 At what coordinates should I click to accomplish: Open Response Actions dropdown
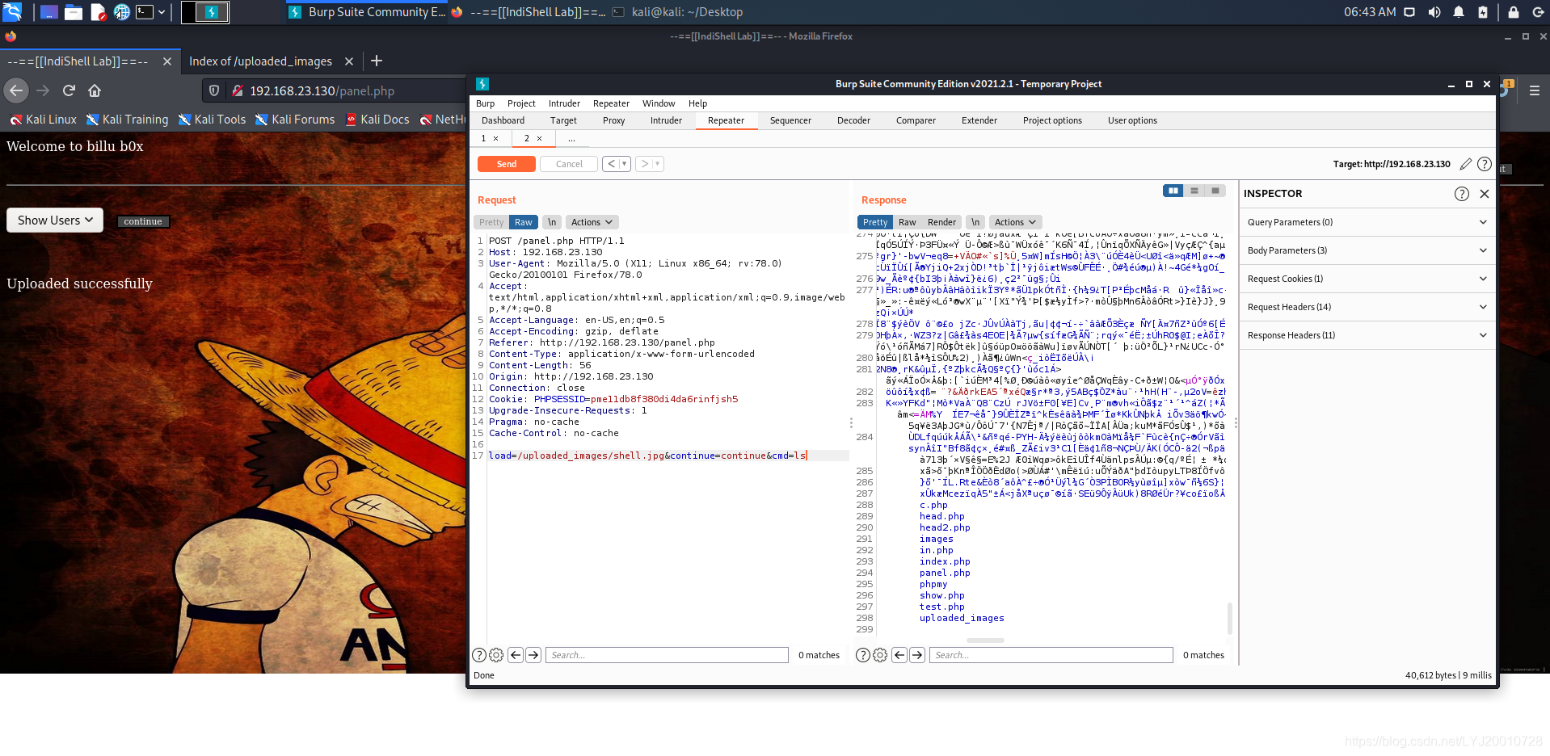click(1015, 222)
